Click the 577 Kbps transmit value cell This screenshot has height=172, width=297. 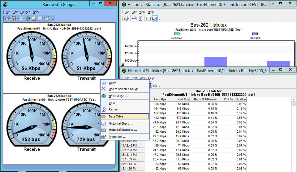(x=179, y=118)
